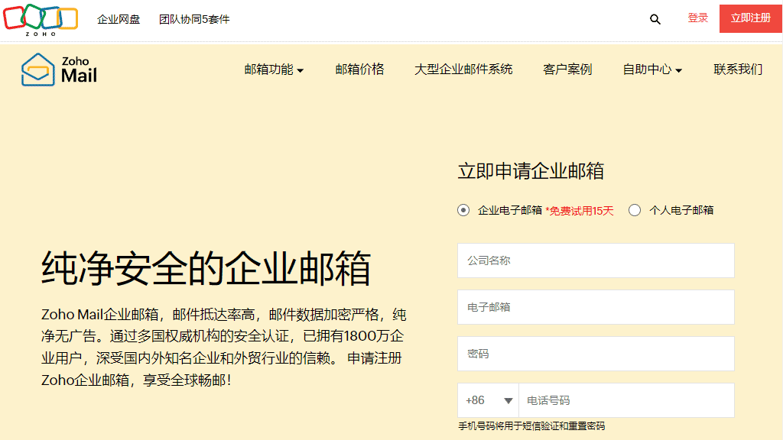This screenshot has height=440, width=783.
Task: Click the red 立即注册 button
Action: tap(751, 18)
